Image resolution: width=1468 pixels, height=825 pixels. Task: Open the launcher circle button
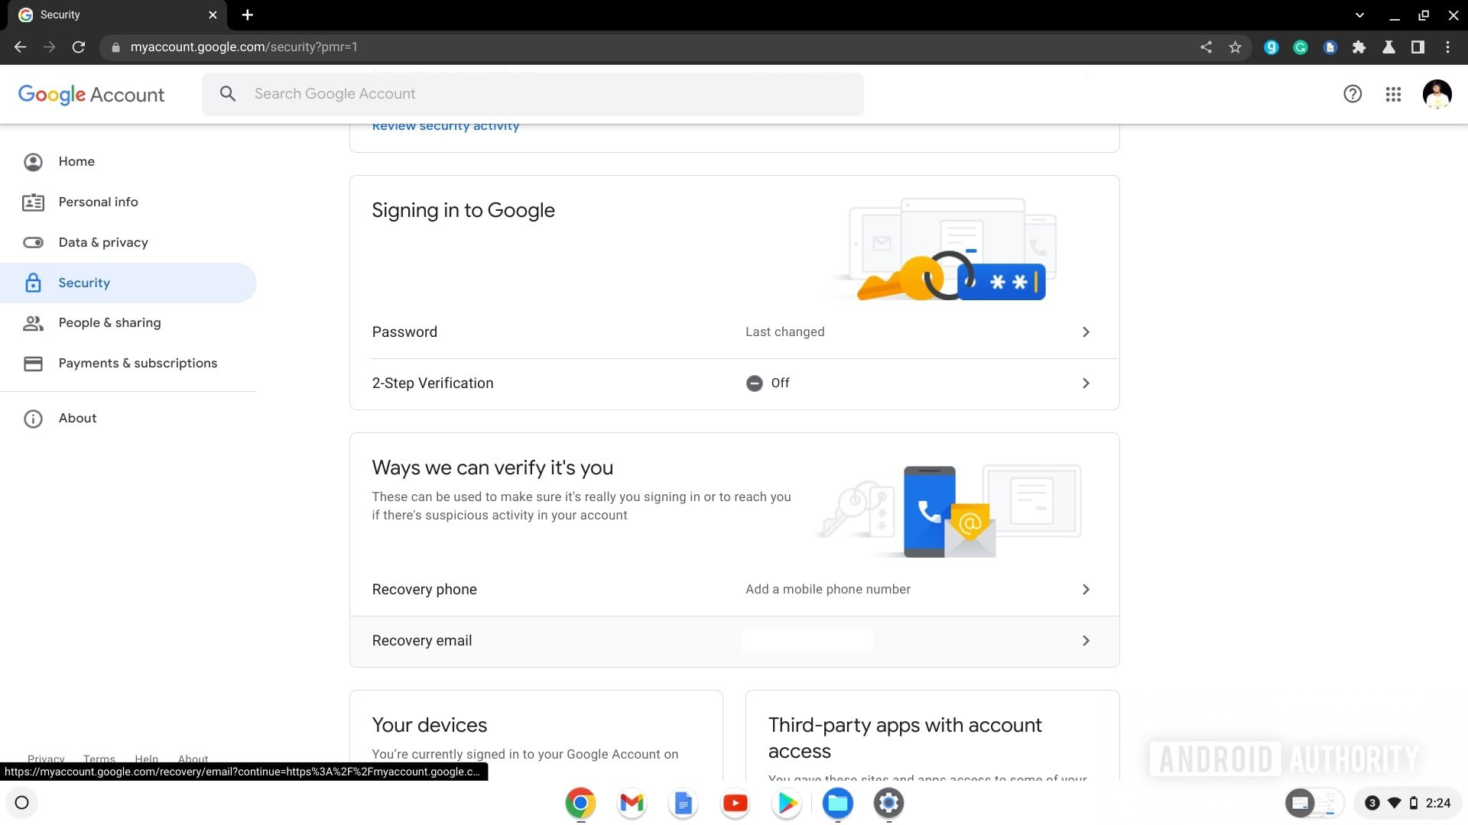coord(21,803)
